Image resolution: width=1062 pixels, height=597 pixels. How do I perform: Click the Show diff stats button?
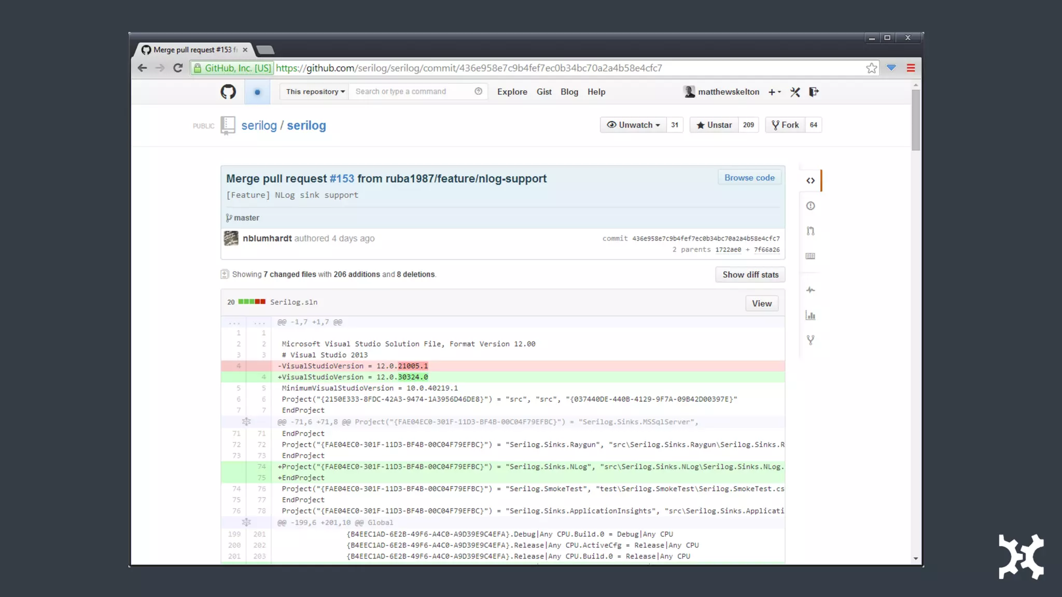(750, 275)
